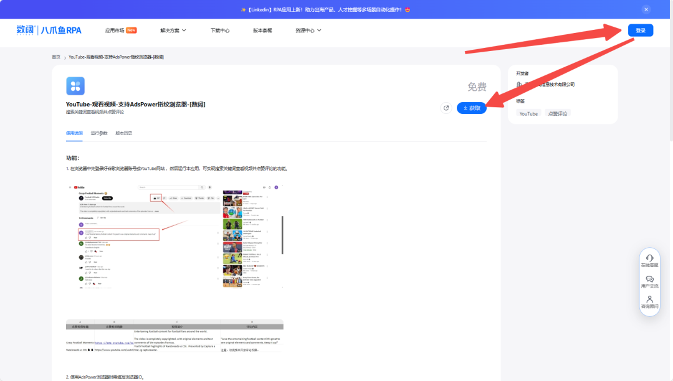Click the 登录 login button
Image resolution: width=673 pixels, height=381 pixels.
pos(641,31)
